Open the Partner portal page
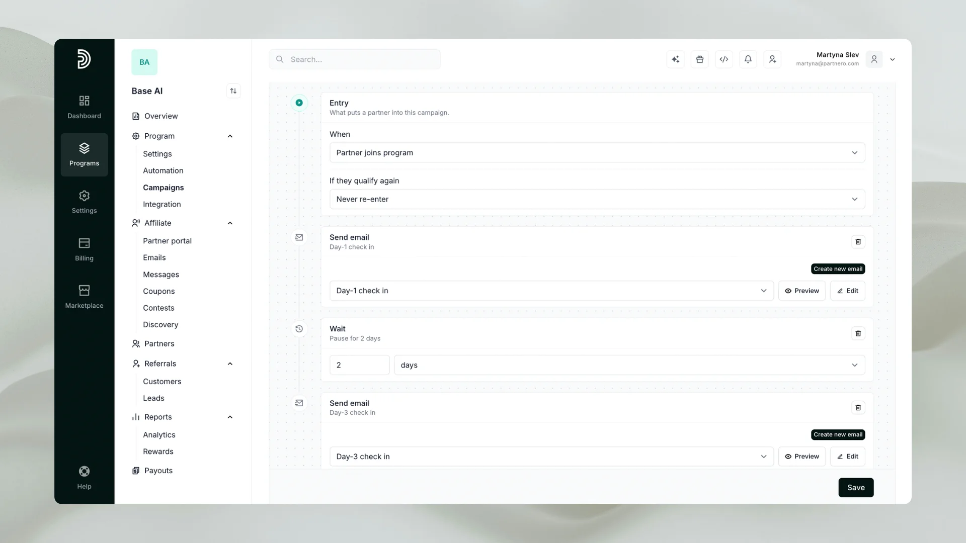966x543 pixels. 167,241
